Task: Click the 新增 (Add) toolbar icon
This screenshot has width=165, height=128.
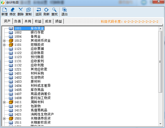Action: 4,12
